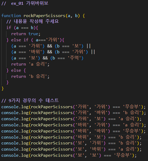Click the line "} else if ( a==='가위'){"

(35, 40)
